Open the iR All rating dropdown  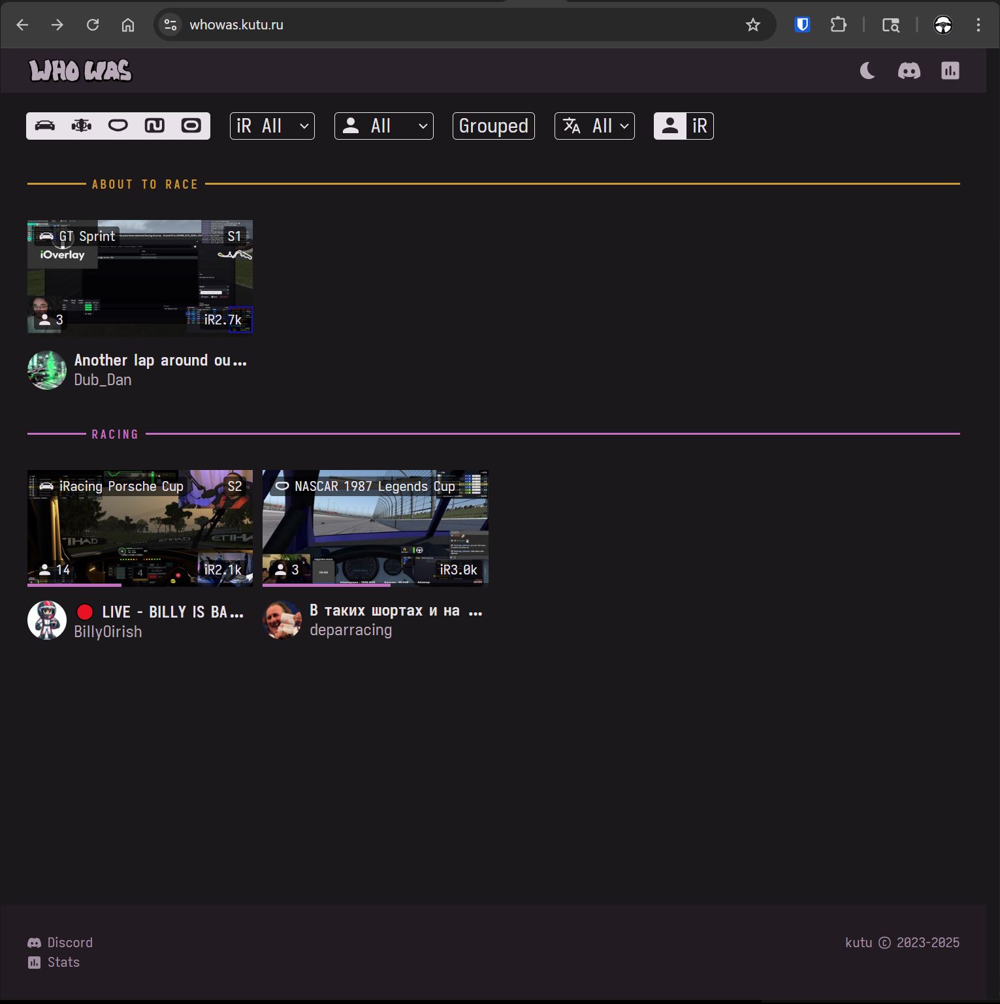tap(272, 126)
